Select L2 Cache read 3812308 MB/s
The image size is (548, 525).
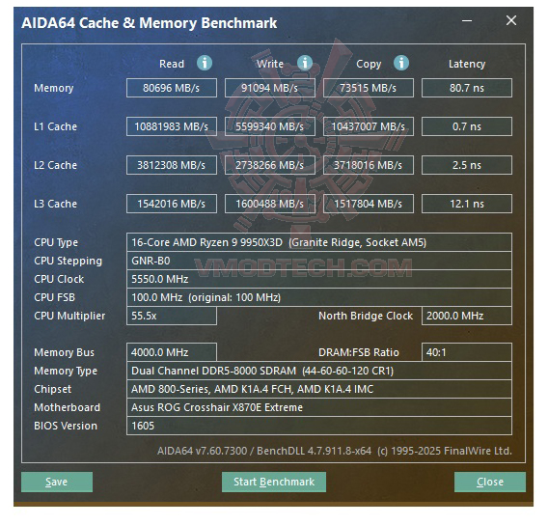(x=172, y=165)
